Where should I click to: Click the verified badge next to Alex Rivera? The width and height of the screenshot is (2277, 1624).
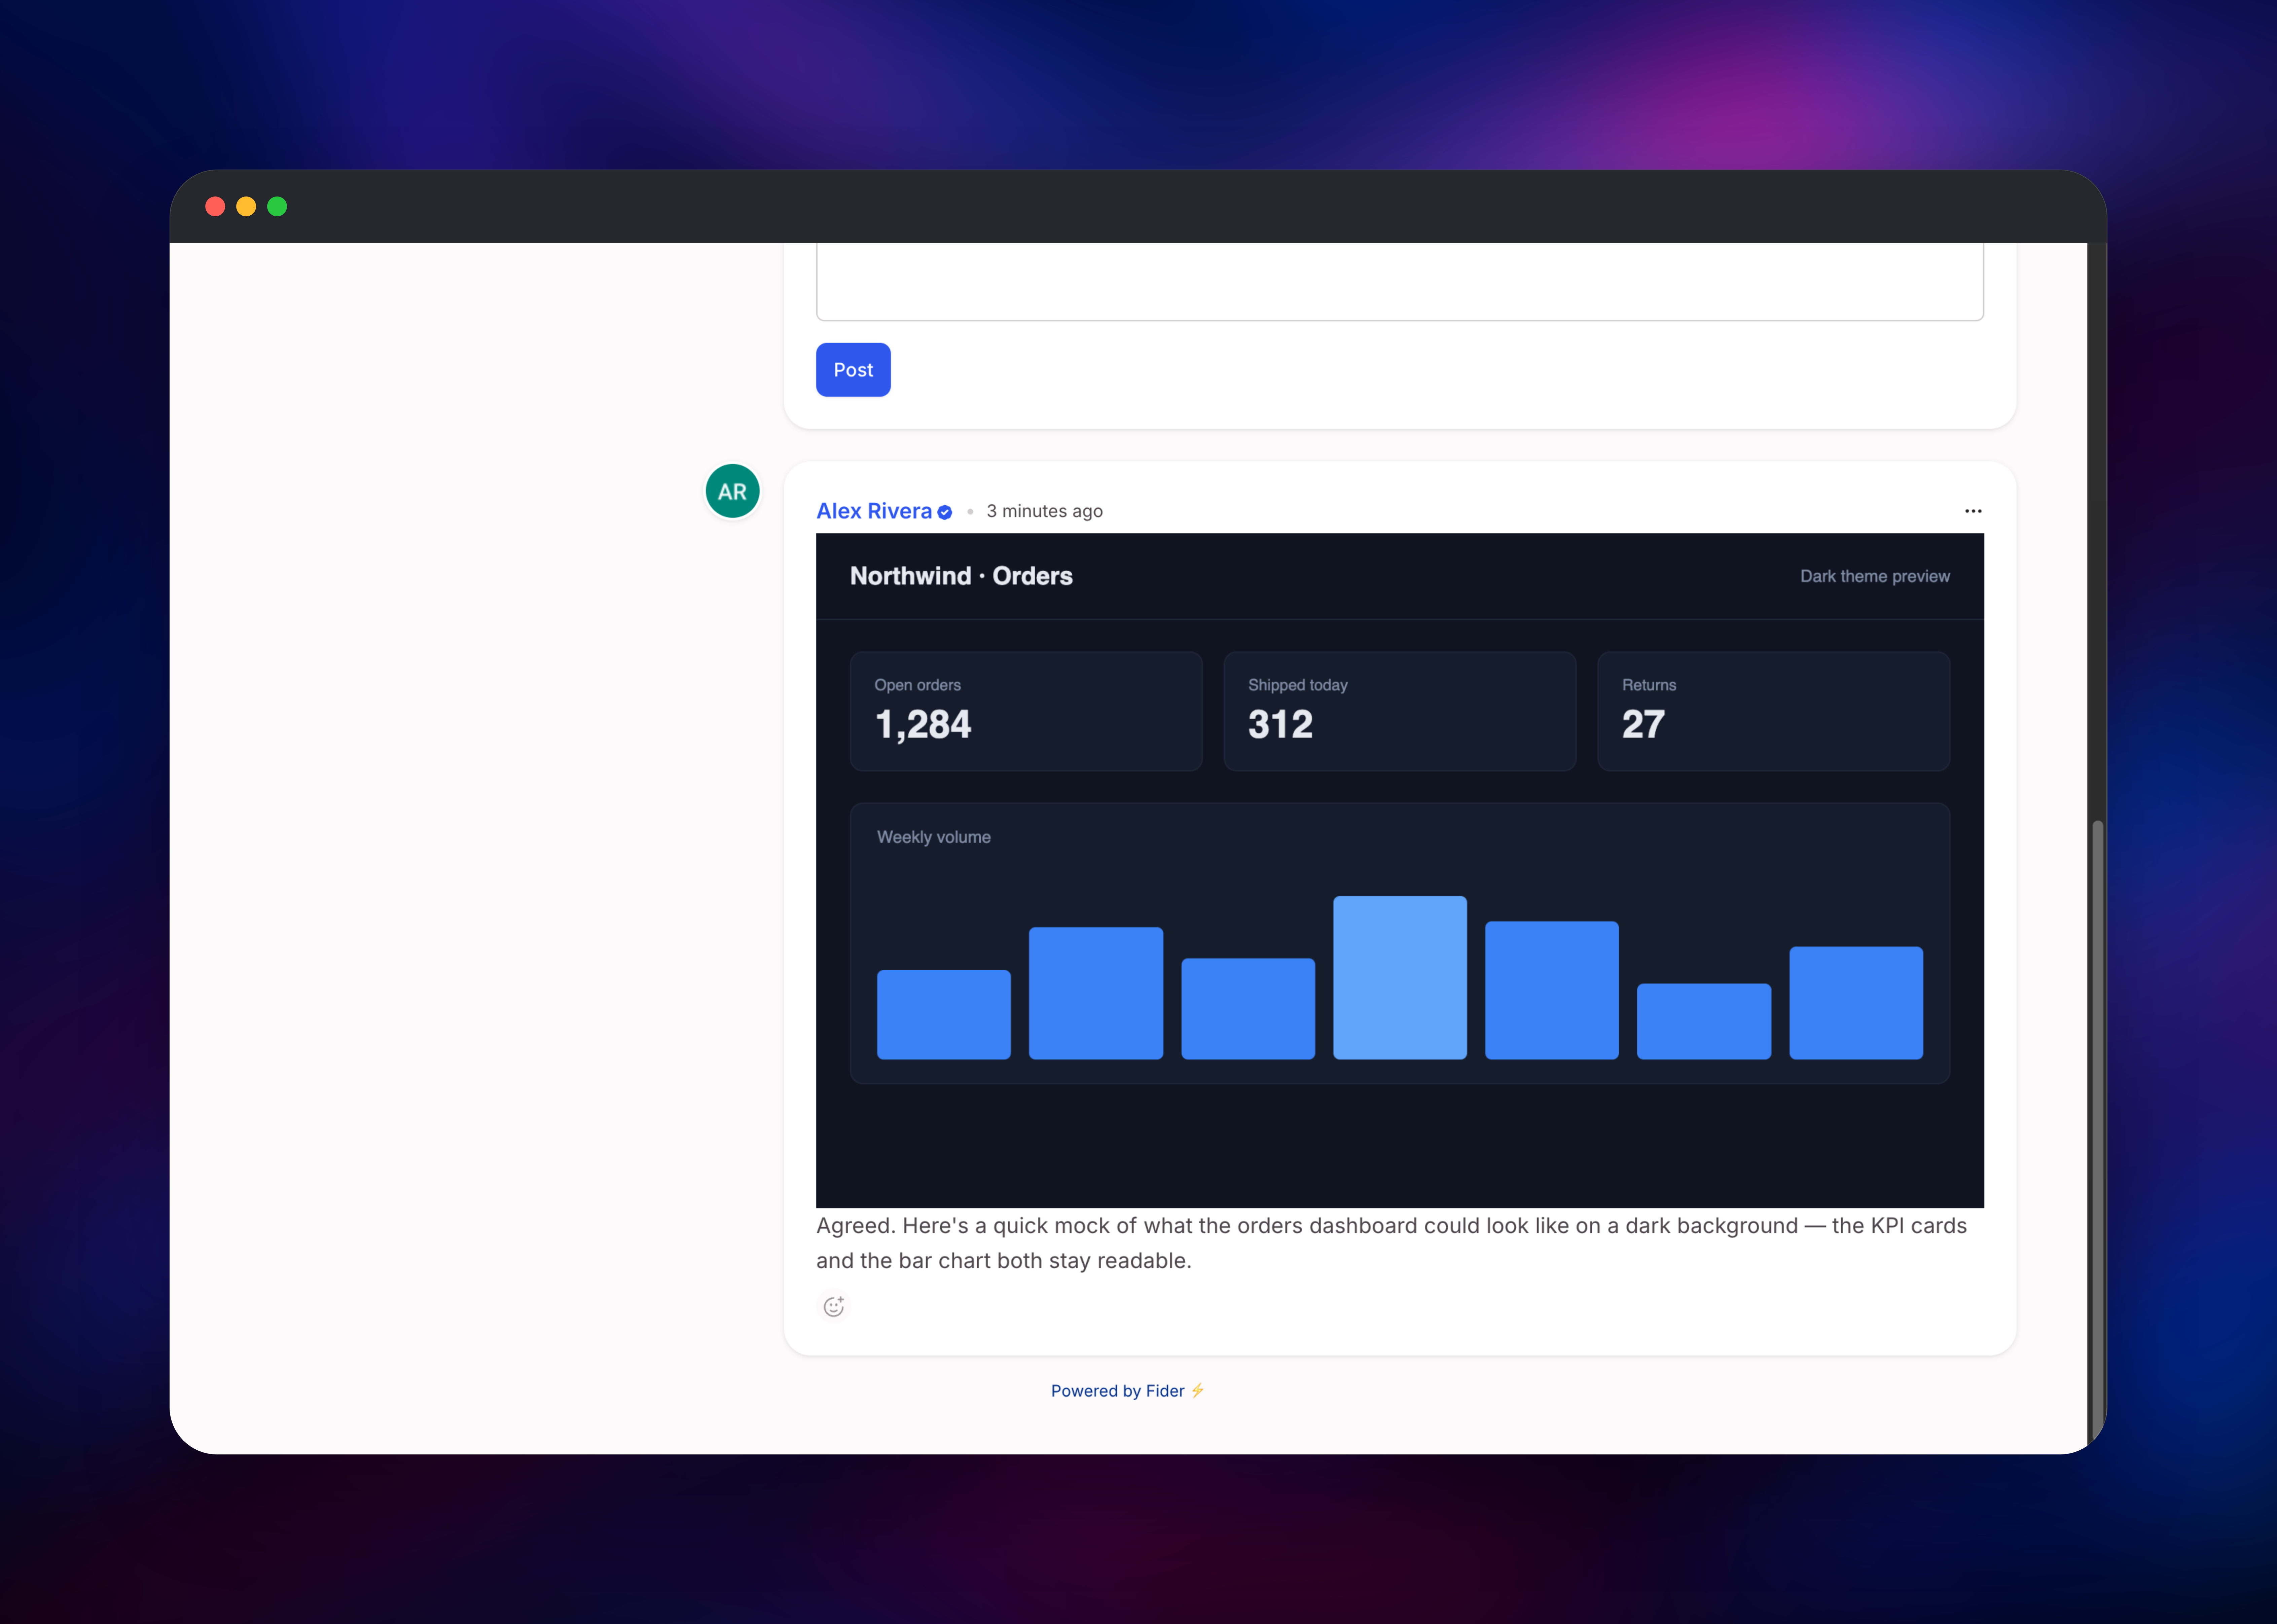point(945,512)
